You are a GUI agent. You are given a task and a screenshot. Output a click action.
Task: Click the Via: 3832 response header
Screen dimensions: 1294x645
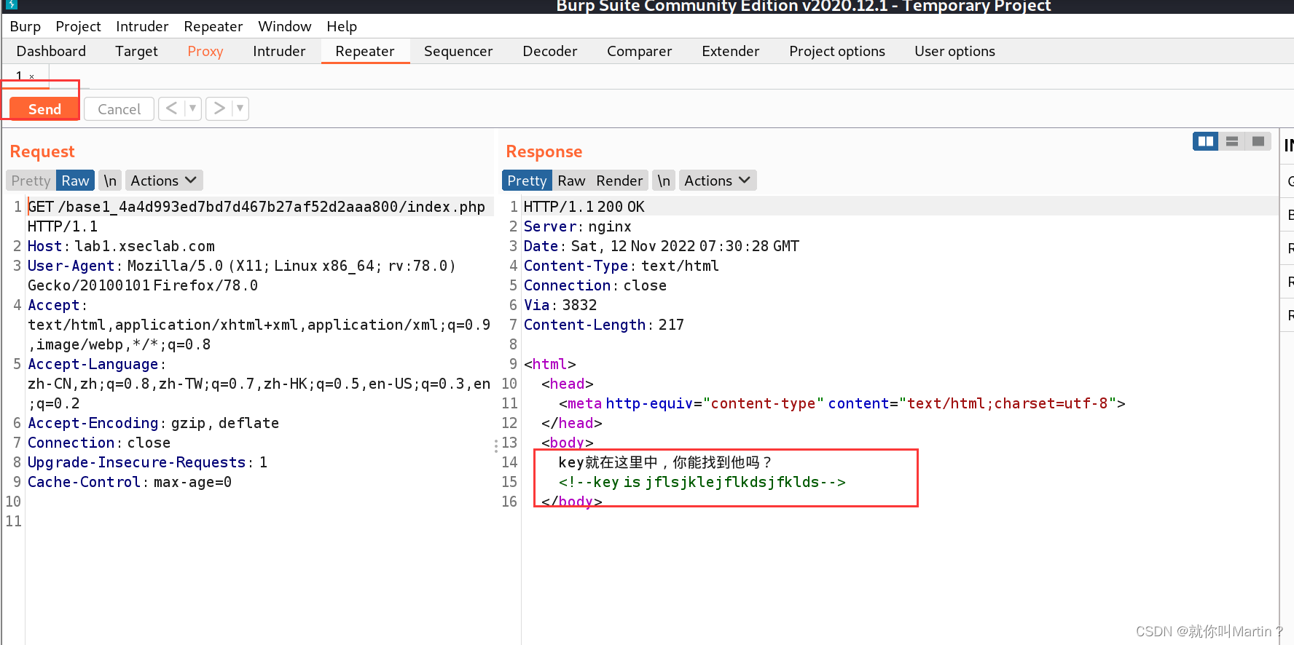(560, 305)
